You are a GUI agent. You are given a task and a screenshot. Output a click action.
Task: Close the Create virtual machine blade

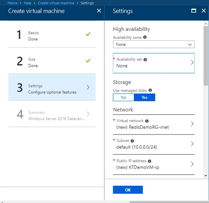pyautogui.click(x=99, y=11)
